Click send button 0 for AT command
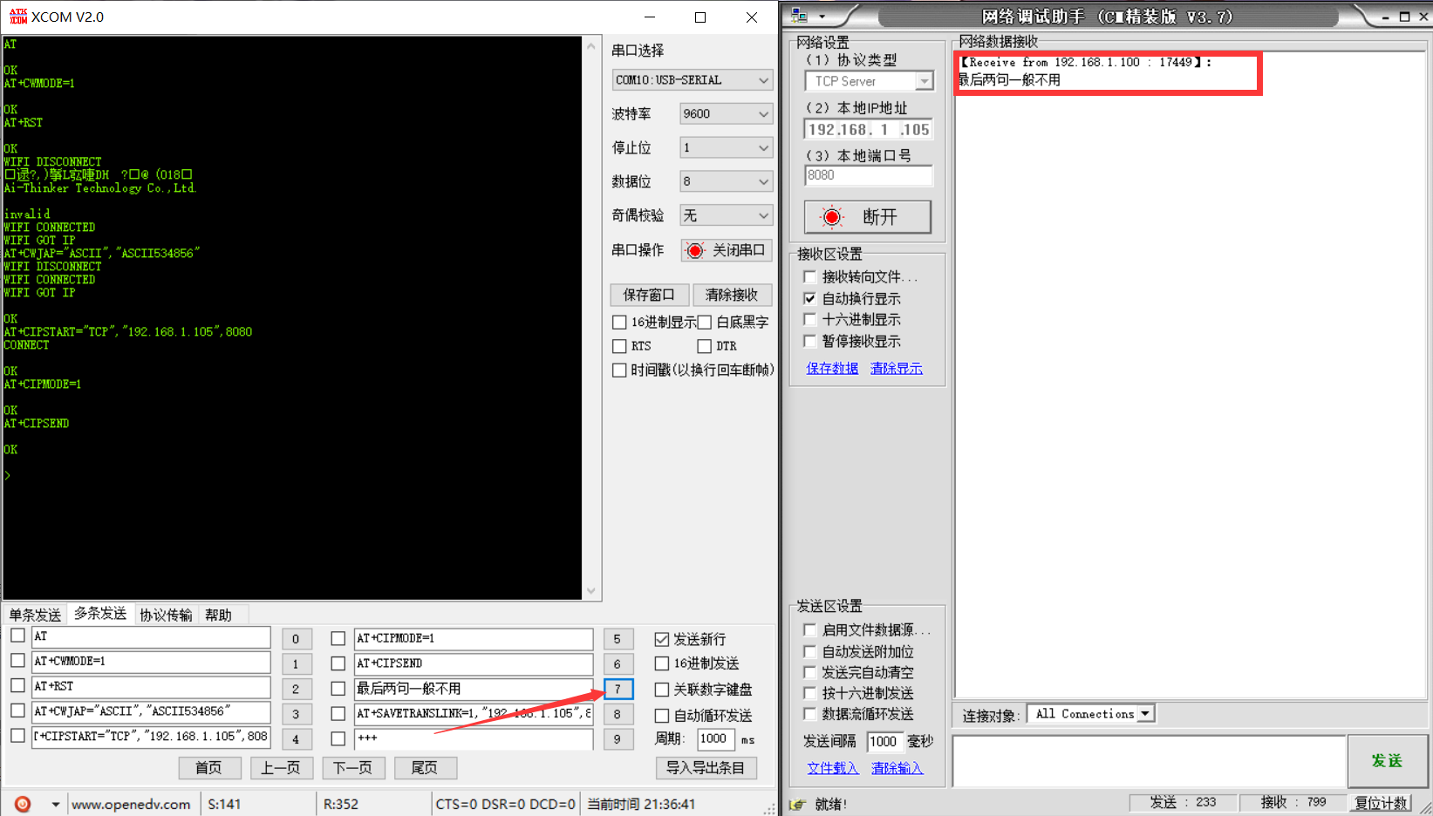 (297, 639)
